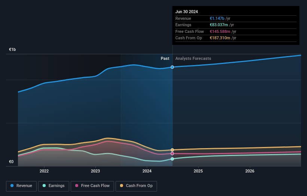Click the pink Free Cash Flow legend dot
307x196 pixels.
[x=77, y=186]
